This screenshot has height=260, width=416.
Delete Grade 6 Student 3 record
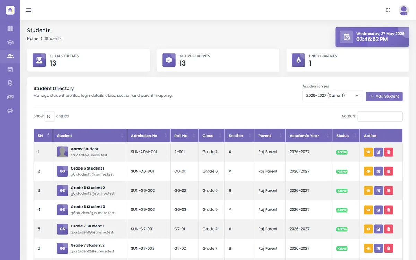pos(389,210)
